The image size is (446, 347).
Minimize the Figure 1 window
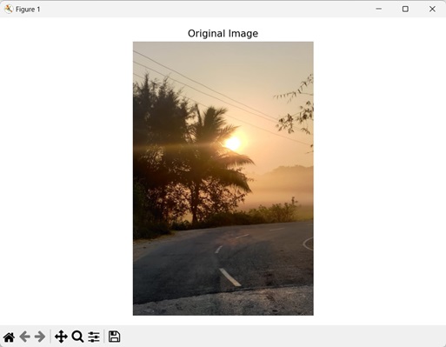click(x=378, y=9)
